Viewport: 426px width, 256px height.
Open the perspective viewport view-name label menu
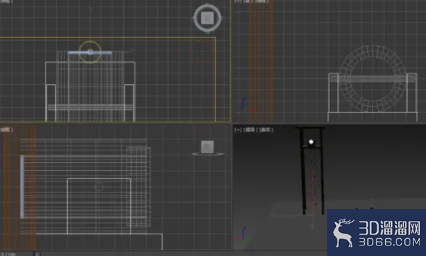click(x=250, y=130)
